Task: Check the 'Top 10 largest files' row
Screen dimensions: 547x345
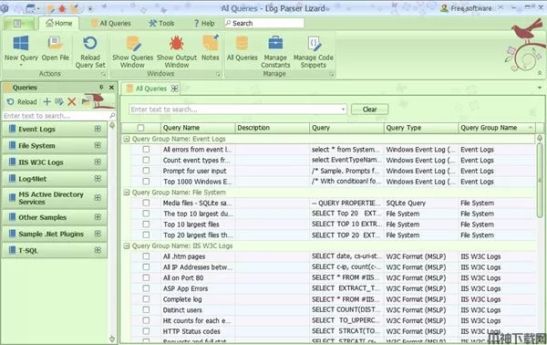Action: [146, 225]
